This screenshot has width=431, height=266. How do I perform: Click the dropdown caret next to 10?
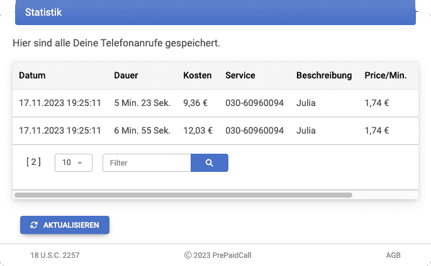[x=80, y=163]
